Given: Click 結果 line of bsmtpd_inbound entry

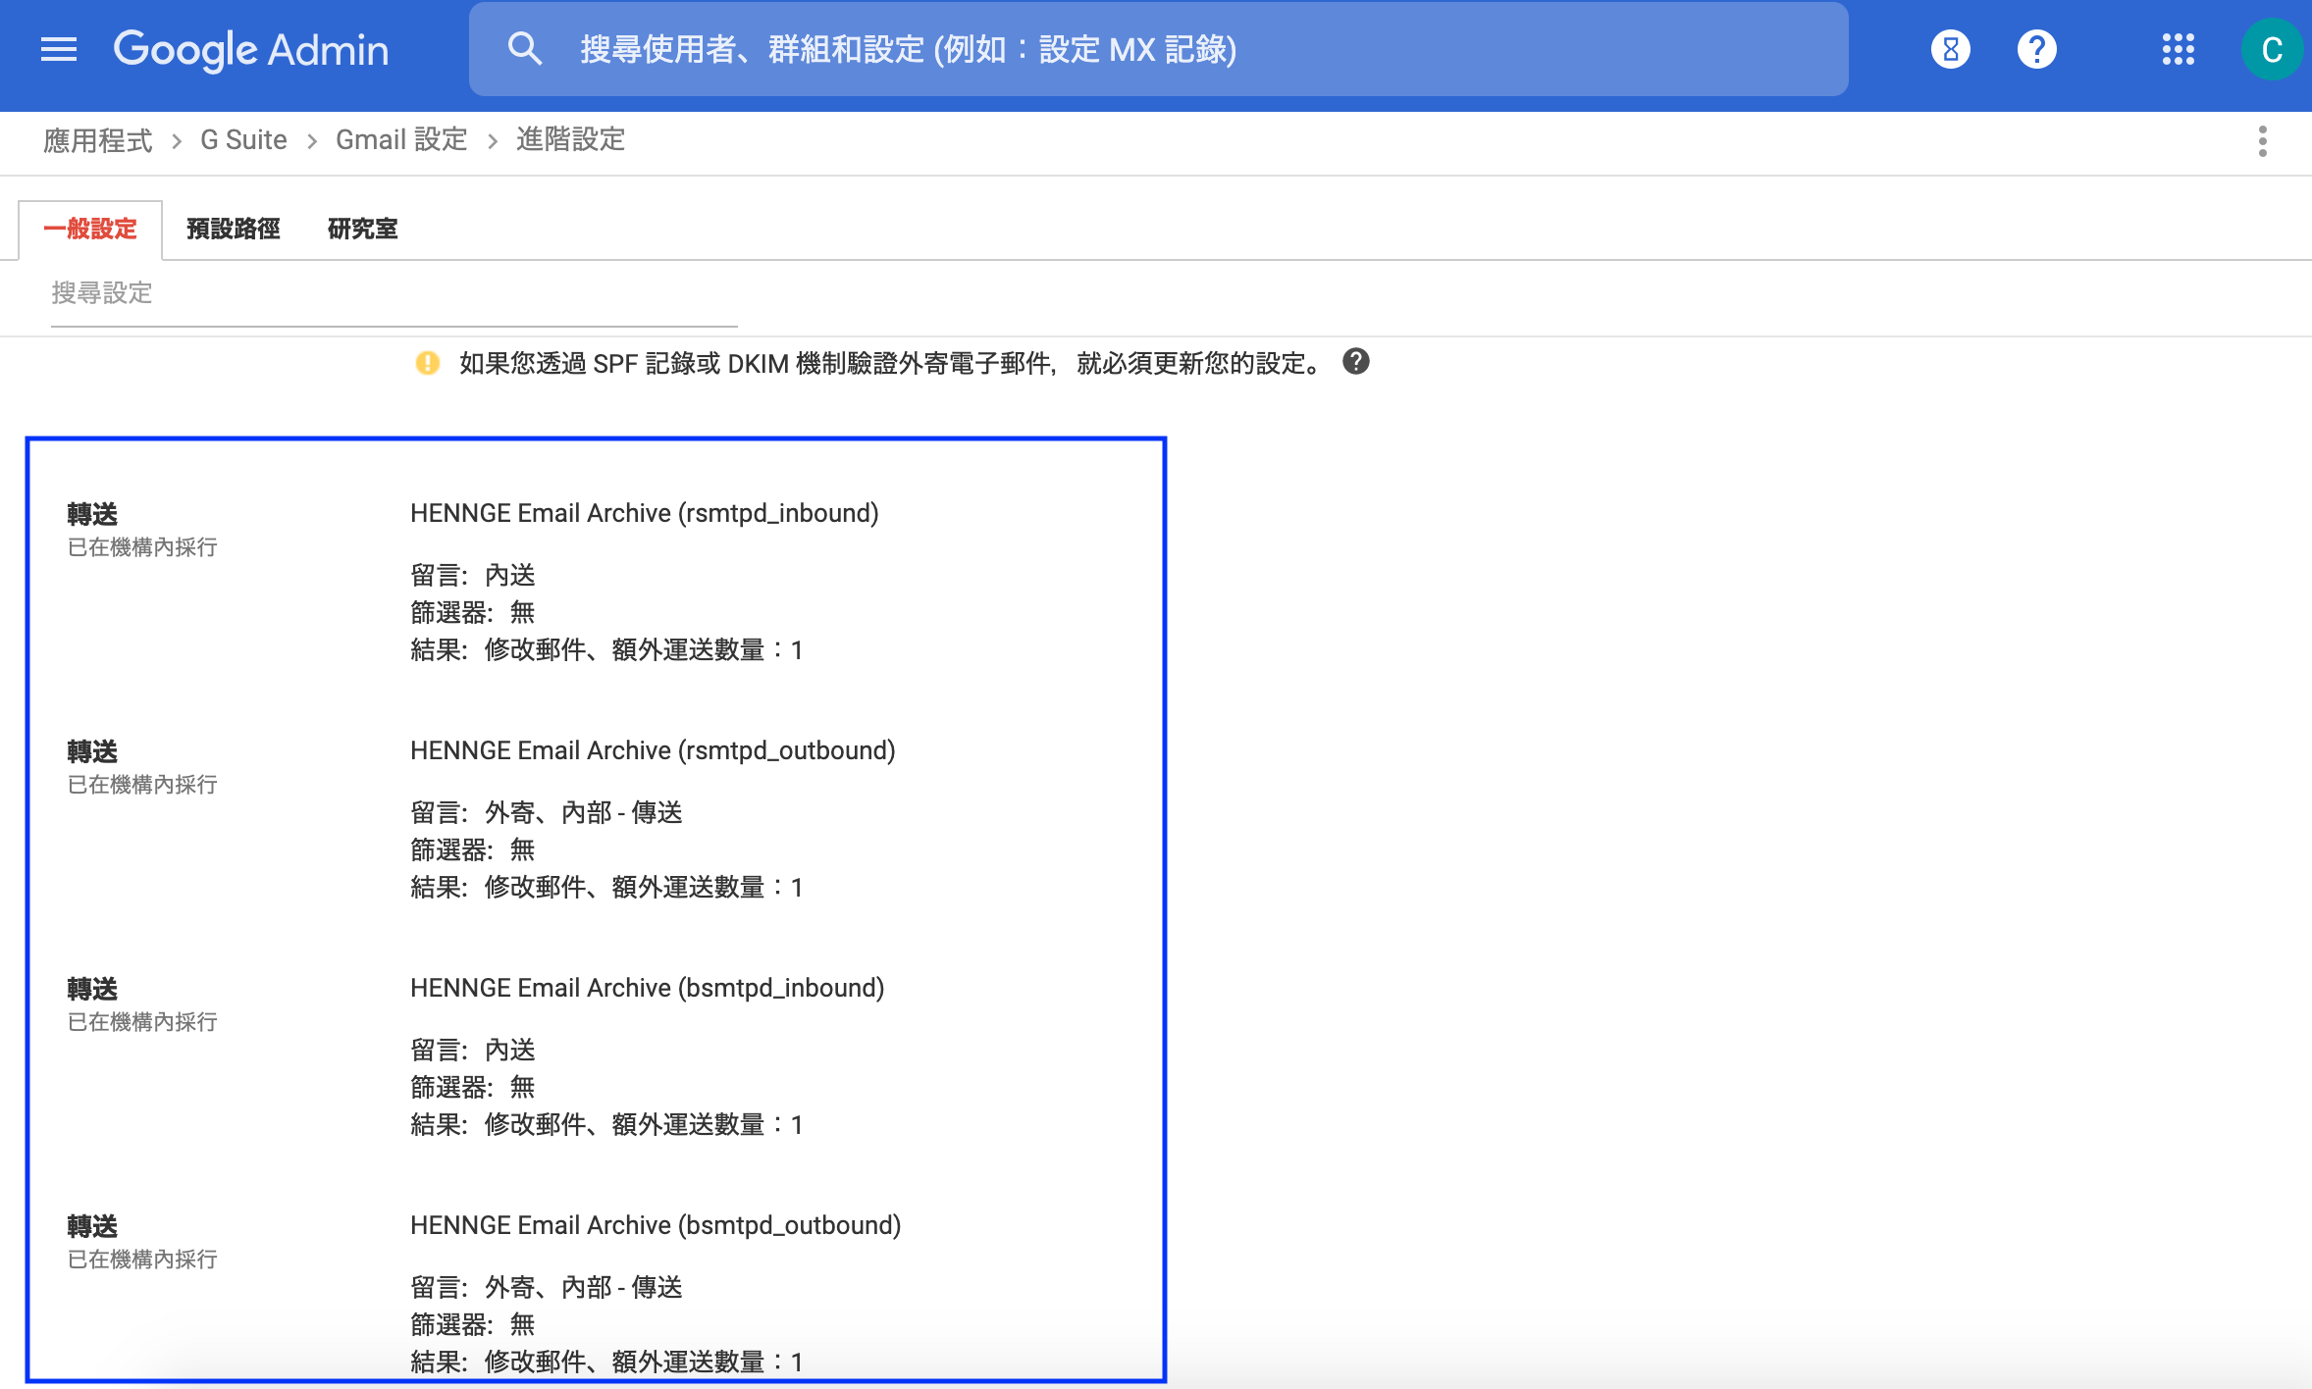Looking at the screenshot, I should point(606,1124).
